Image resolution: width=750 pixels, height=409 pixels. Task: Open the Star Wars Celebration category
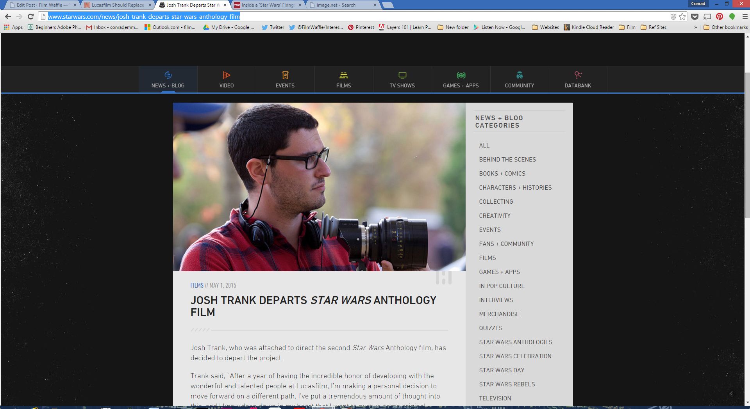pos(515,356)
